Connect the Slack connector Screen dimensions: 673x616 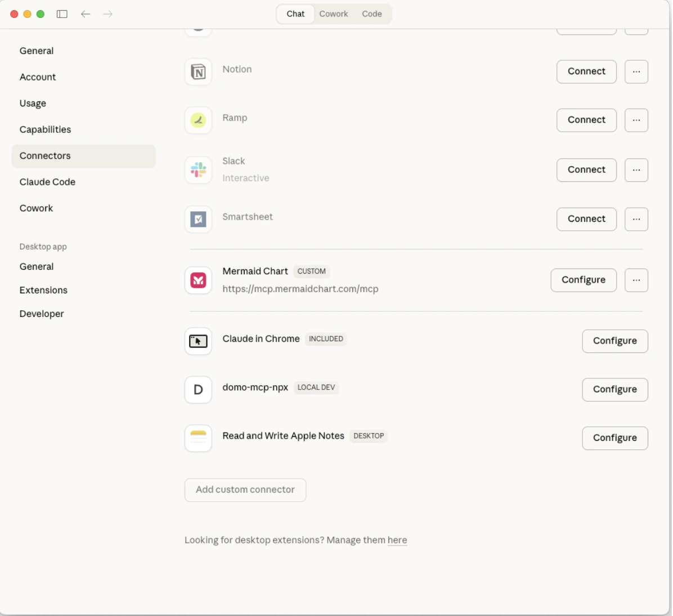pos(586,170)
